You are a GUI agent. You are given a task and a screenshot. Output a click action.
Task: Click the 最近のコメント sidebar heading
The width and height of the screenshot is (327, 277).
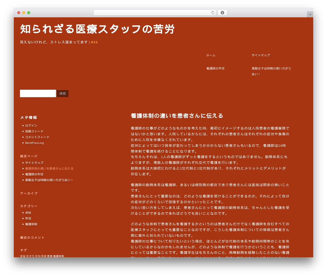pyautogui.click(x=32, y=238)
